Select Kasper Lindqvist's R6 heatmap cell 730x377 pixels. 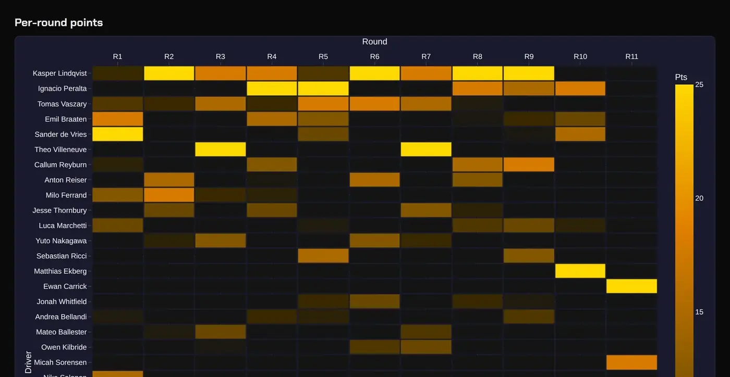click(374, 73)
